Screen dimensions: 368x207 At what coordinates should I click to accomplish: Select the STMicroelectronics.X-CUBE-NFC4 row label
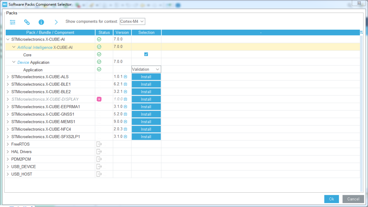pos(41,129)
